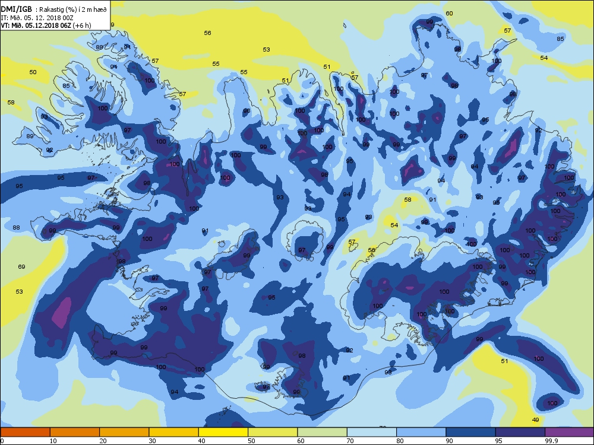Click the sky blue 80–90 legend swatch

pyautogui.click(x=421, y=432)
